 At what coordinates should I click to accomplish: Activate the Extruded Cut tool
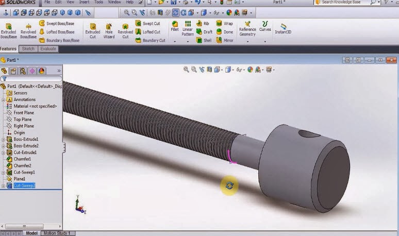pos(93,30)
